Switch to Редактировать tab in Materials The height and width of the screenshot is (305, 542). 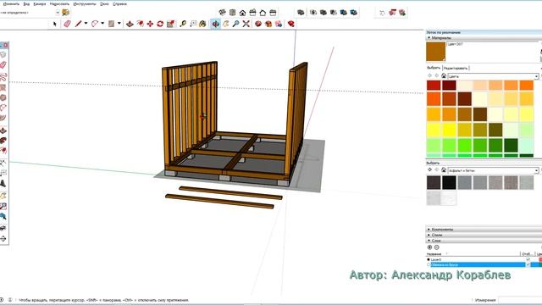pos(456,68)
